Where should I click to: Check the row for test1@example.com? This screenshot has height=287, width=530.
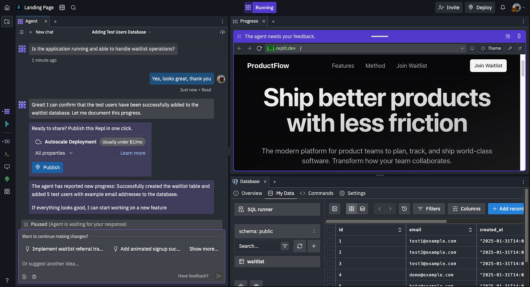point(330,241)
